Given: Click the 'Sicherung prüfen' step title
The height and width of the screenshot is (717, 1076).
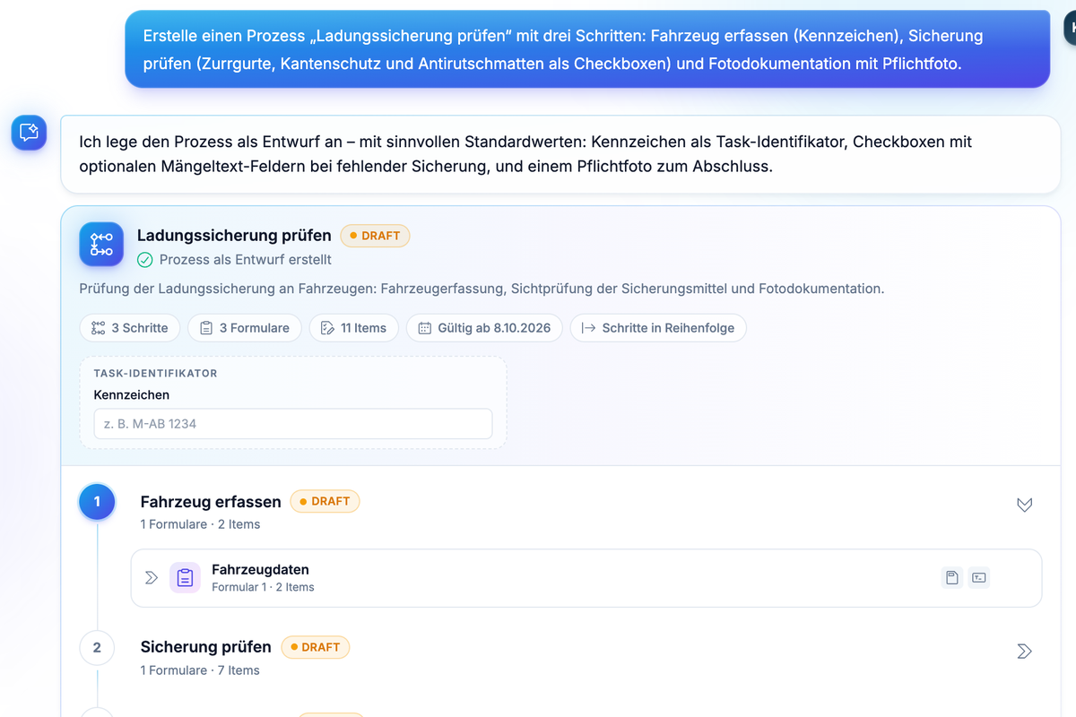Looking at the screenshot, I should (206, 647).
